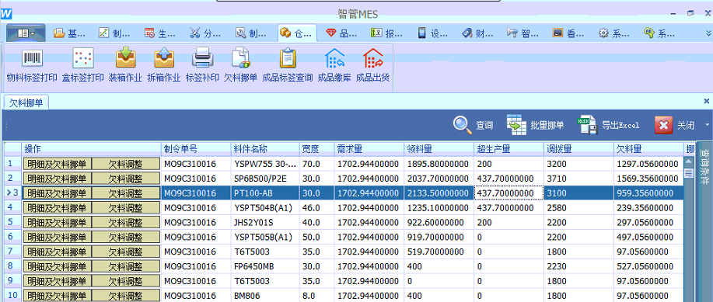Sort by the 领料量 column header
713x302 pixels.
[439, 149]
